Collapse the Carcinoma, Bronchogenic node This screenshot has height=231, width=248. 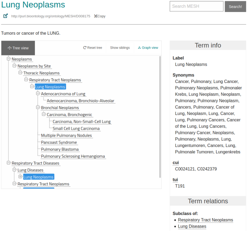pos(44,115)
